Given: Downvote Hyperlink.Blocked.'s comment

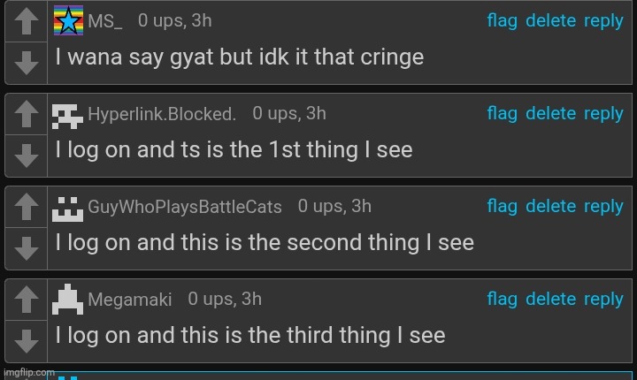Looking at the screenshot, I should click(x=27, y=155).
